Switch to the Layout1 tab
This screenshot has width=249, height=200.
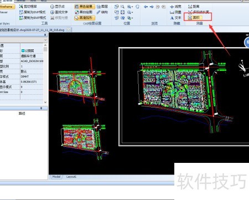(x=71, y=177)
